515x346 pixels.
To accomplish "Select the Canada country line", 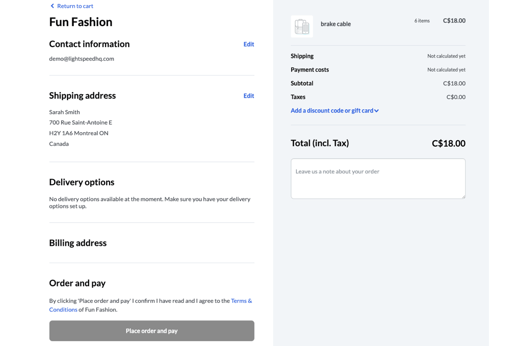I will click(59, 144).
